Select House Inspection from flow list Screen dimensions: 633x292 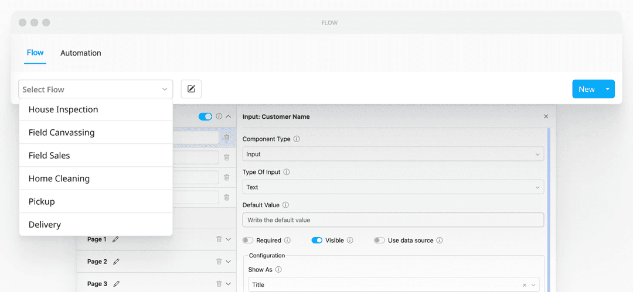63,109
